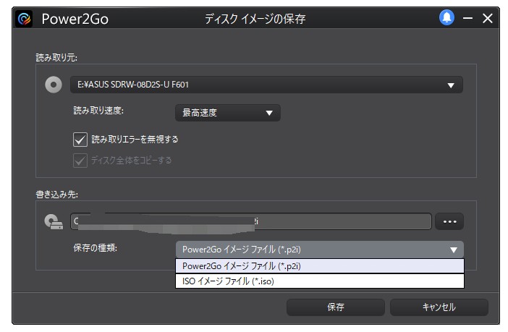
Task: Select Power2Go イメージ ファイル (*.p2i) option
Action: pyautogui.click(x=320, y=266)
